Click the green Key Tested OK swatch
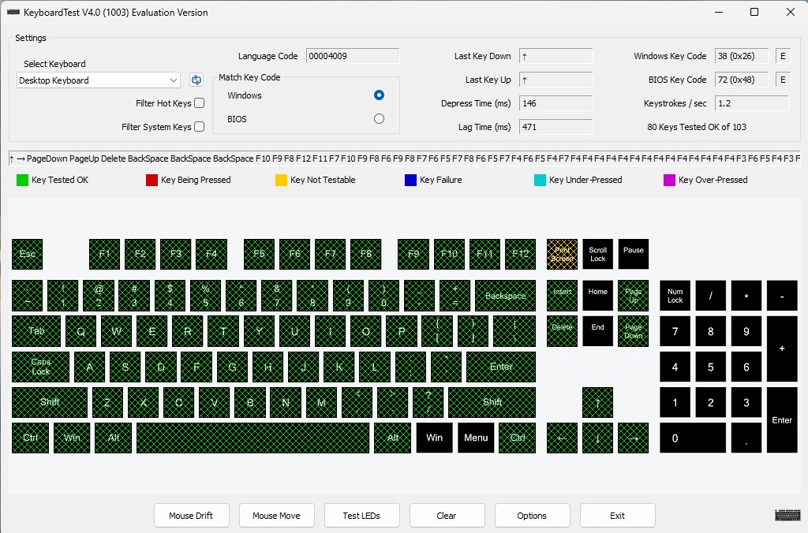808x533 pixels. (22, 180)
